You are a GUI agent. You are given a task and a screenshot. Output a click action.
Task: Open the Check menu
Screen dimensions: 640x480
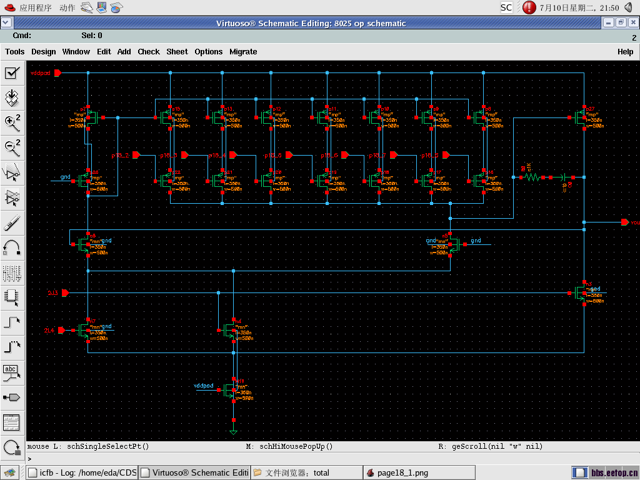149,52
